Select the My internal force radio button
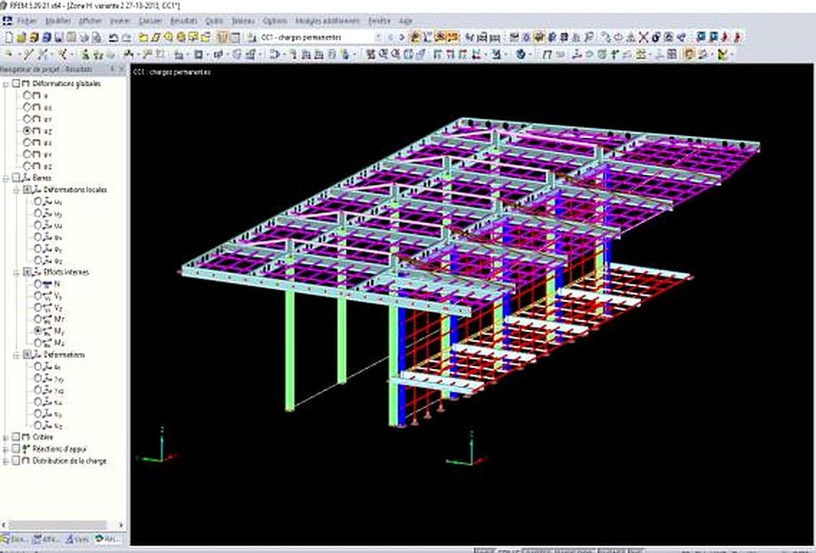The height and width of the screenshot is (553, 816). [x=38, y=331]
